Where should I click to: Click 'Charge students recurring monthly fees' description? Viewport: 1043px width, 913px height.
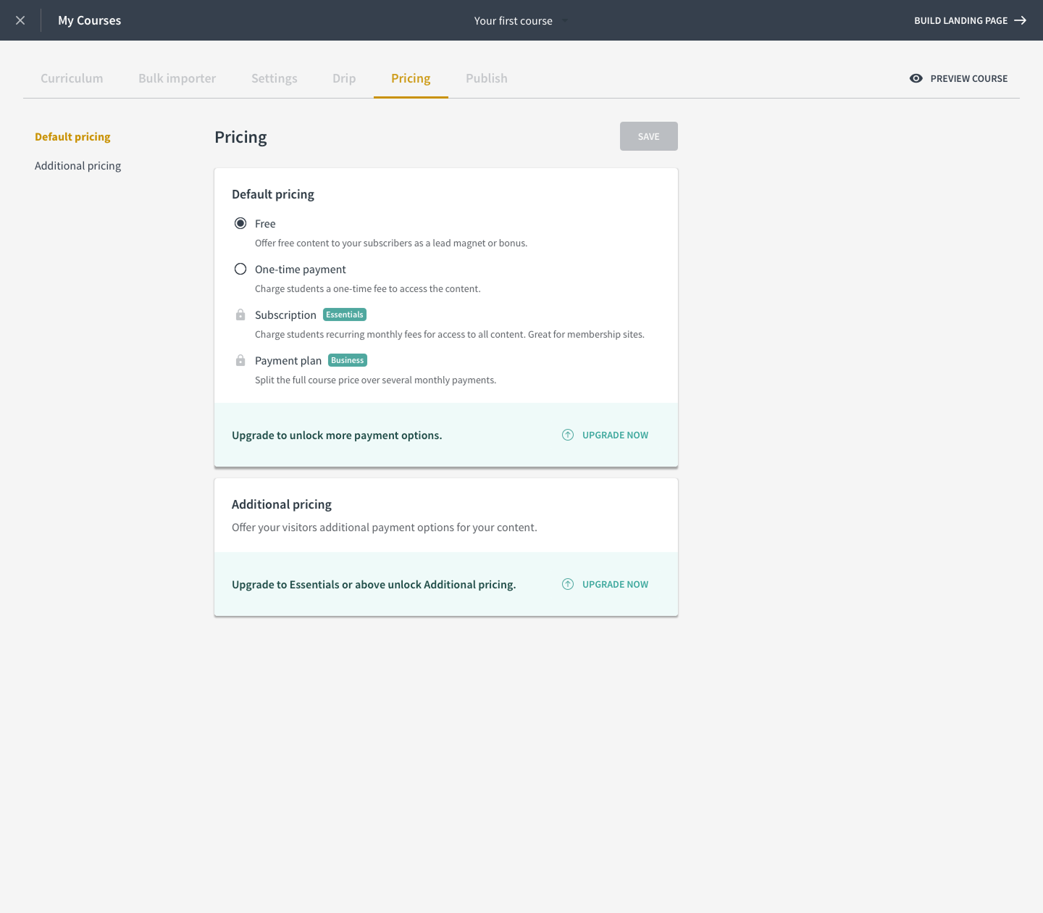pos(450,334)
